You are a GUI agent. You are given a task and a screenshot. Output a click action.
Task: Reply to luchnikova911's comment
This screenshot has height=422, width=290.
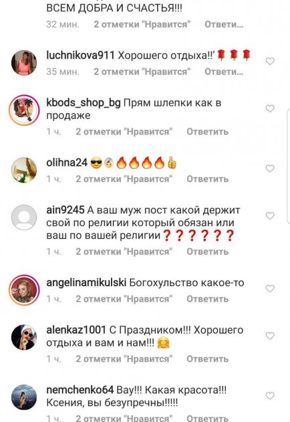point(224,72)
